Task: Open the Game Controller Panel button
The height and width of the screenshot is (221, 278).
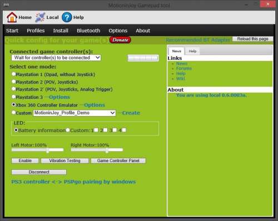Action: coord(118,160)
